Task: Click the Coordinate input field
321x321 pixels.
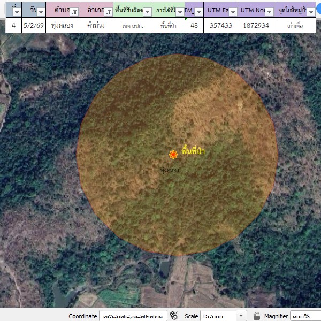Action: pyautogui.click(x=133, y=316)
